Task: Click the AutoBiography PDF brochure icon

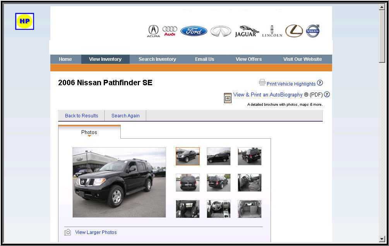Action: (x=228, y=98)
